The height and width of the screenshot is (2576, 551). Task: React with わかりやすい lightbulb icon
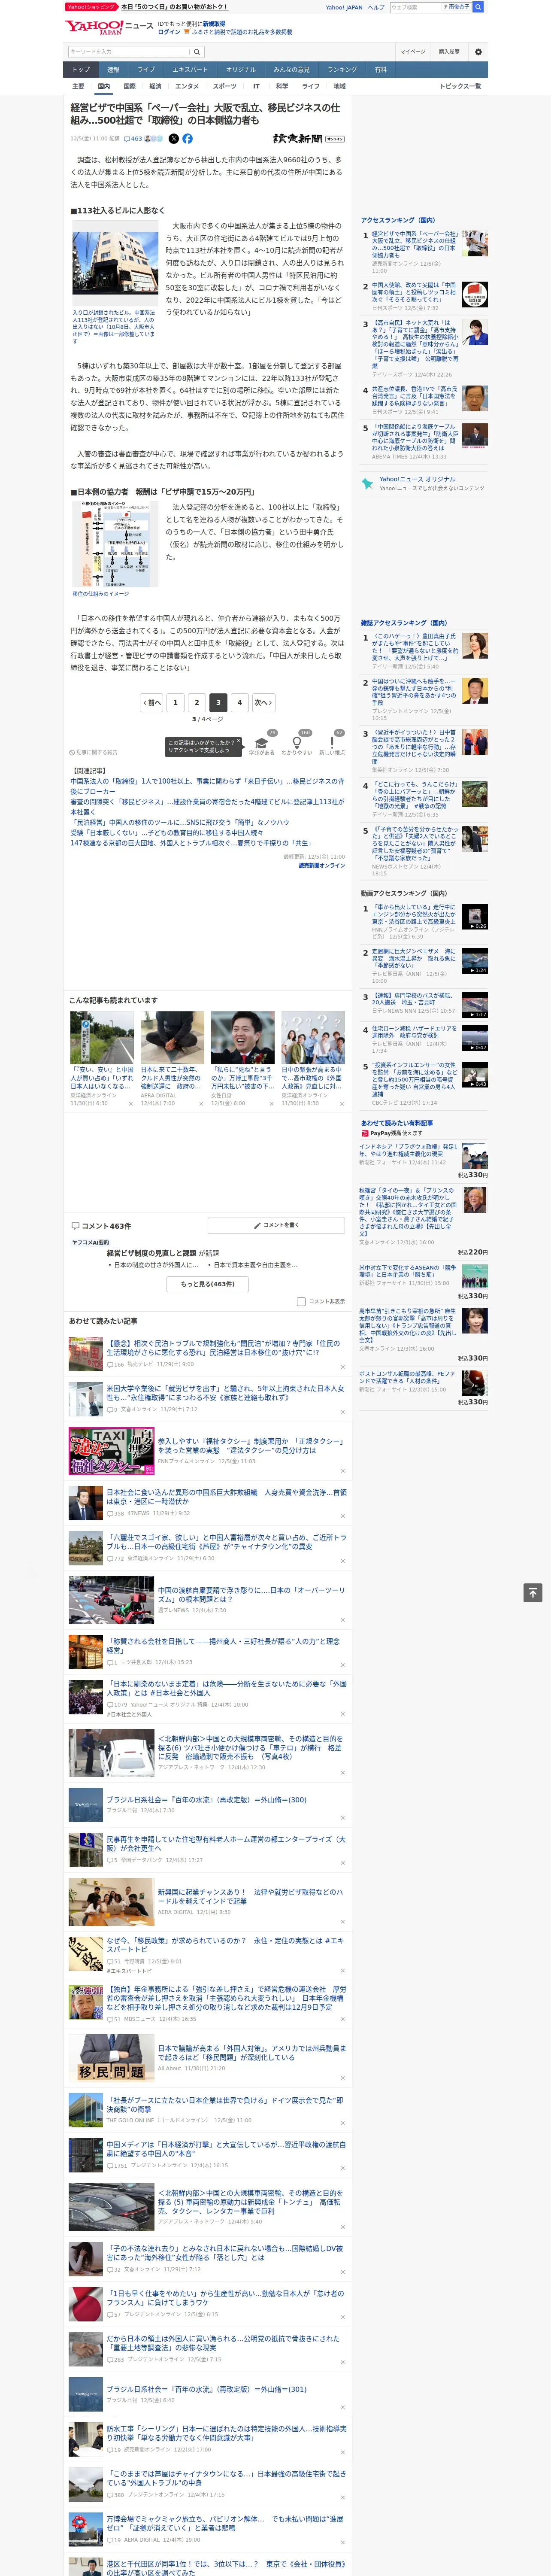pos(297,743)
